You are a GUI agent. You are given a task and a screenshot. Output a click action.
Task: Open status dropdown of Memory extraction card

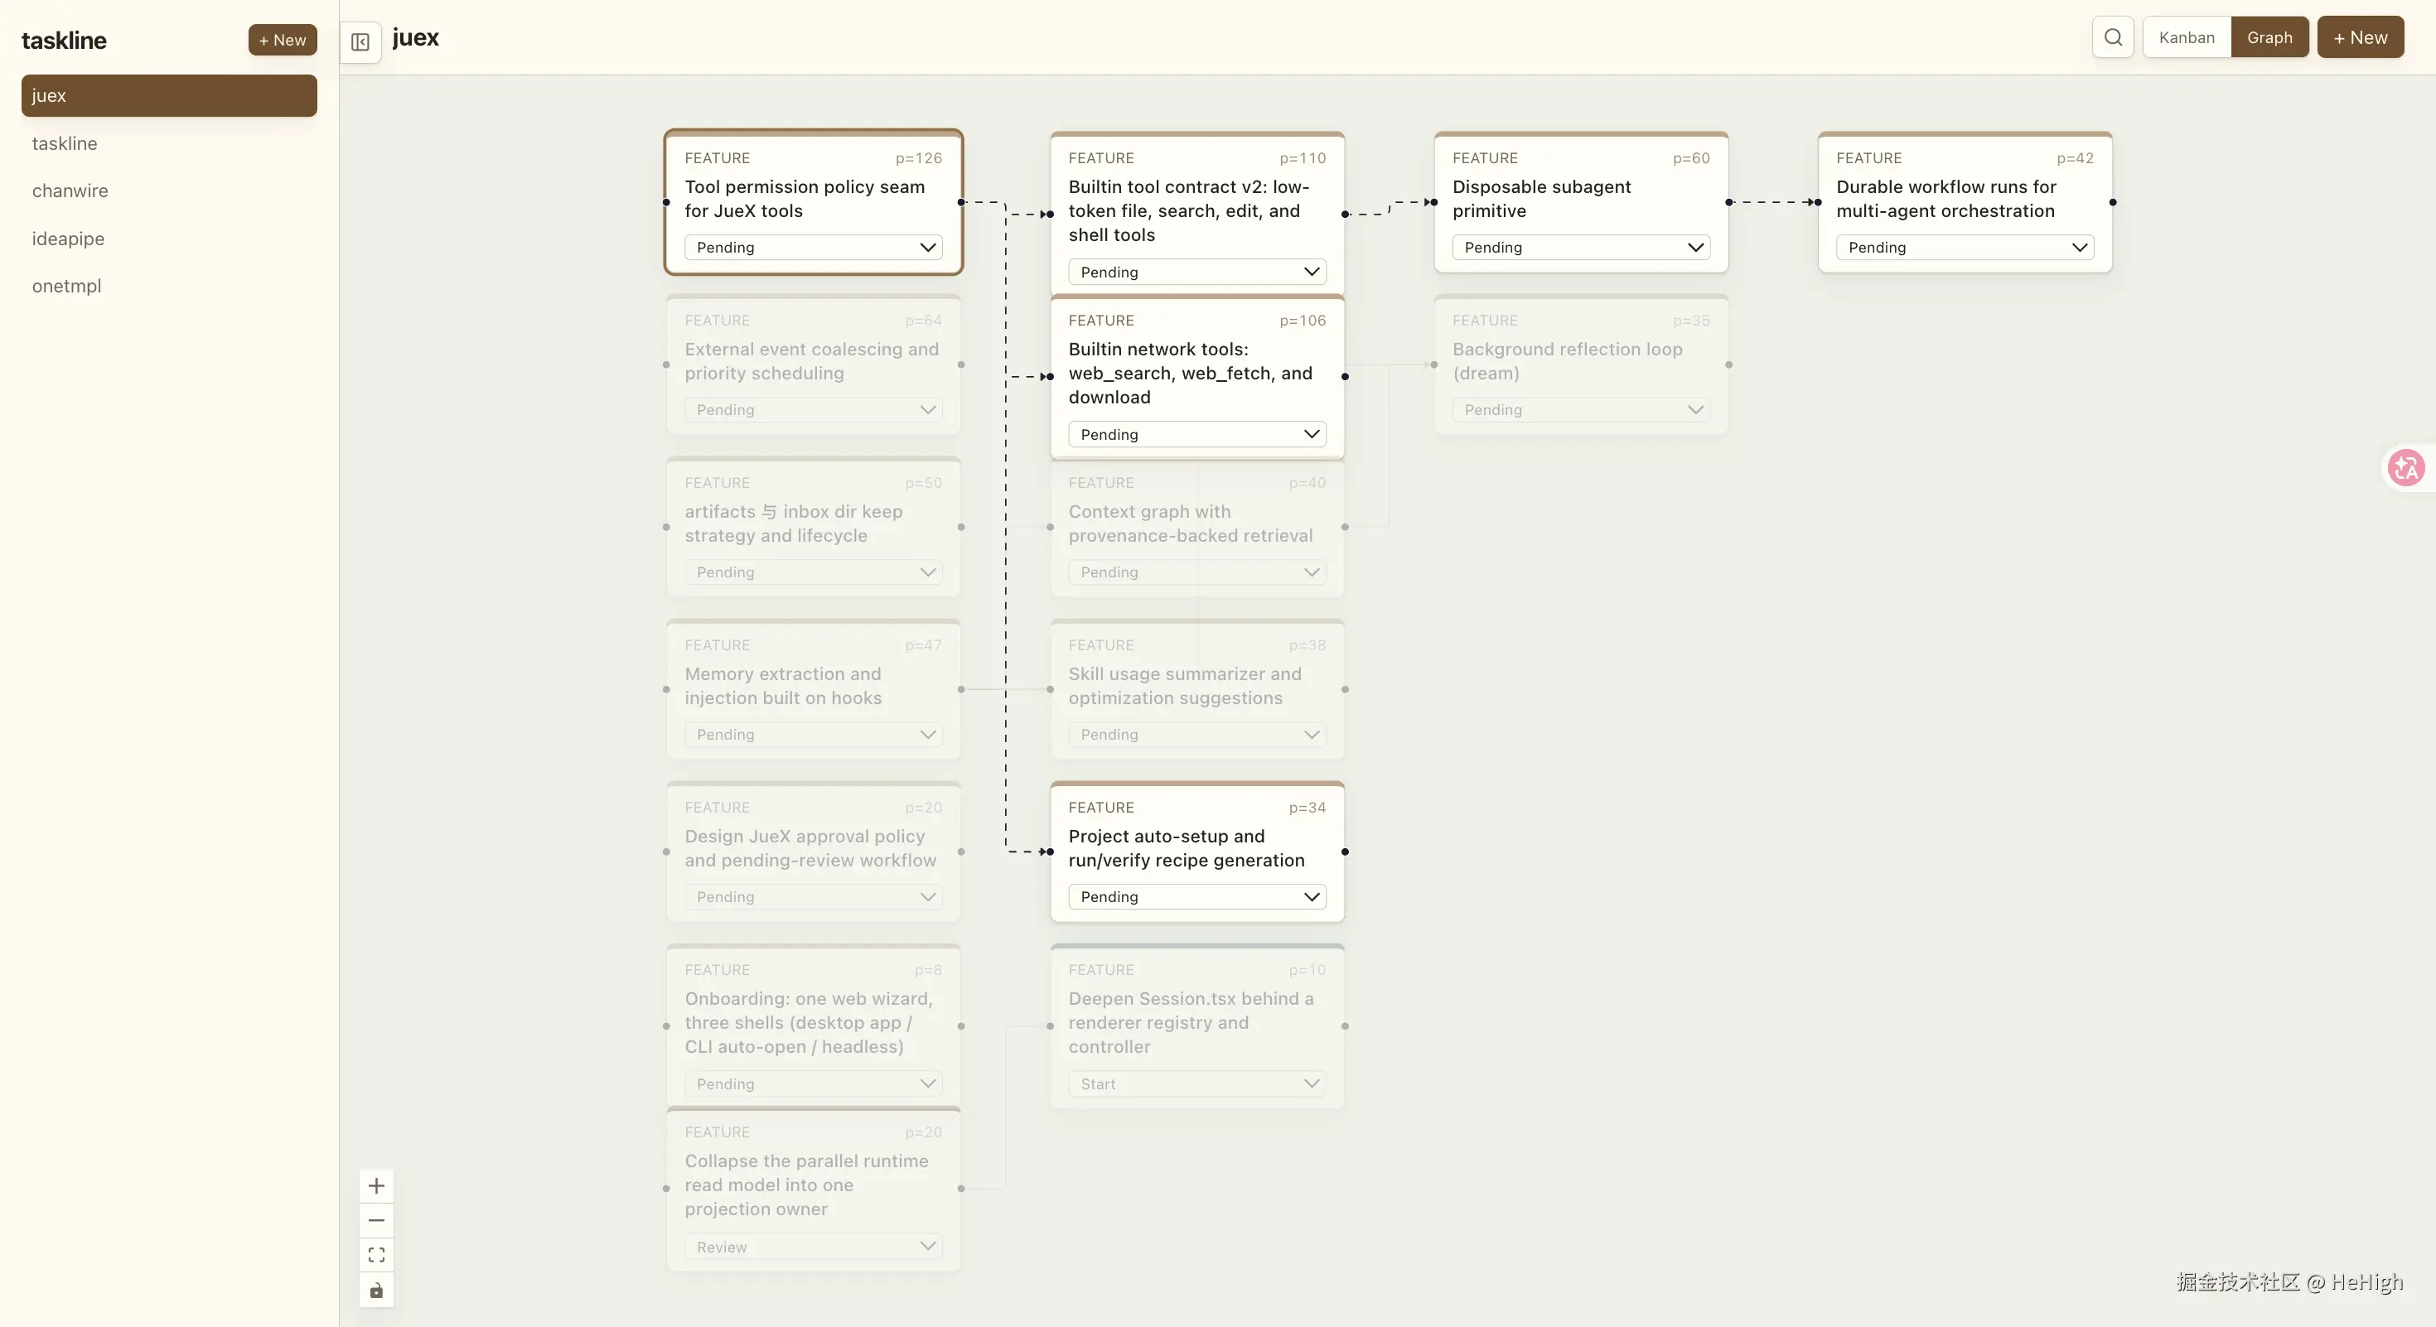coord(814,735)
